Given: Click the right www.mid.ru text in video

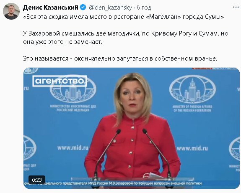Looking at the screenshot, I should click(192, 148).
